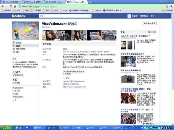Click the fourth photo strip thumbnail
This screenshot has width=174, height=130.
94,35
